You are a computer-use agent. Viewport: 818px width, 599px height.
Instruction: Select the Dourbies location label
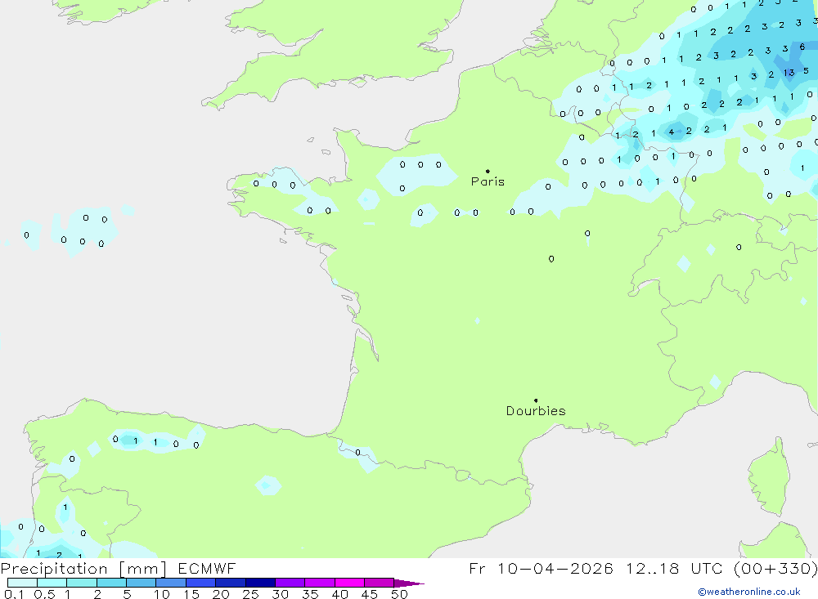[536, 411]
